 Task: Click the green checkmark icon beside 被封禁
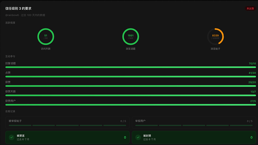(138, 137)
